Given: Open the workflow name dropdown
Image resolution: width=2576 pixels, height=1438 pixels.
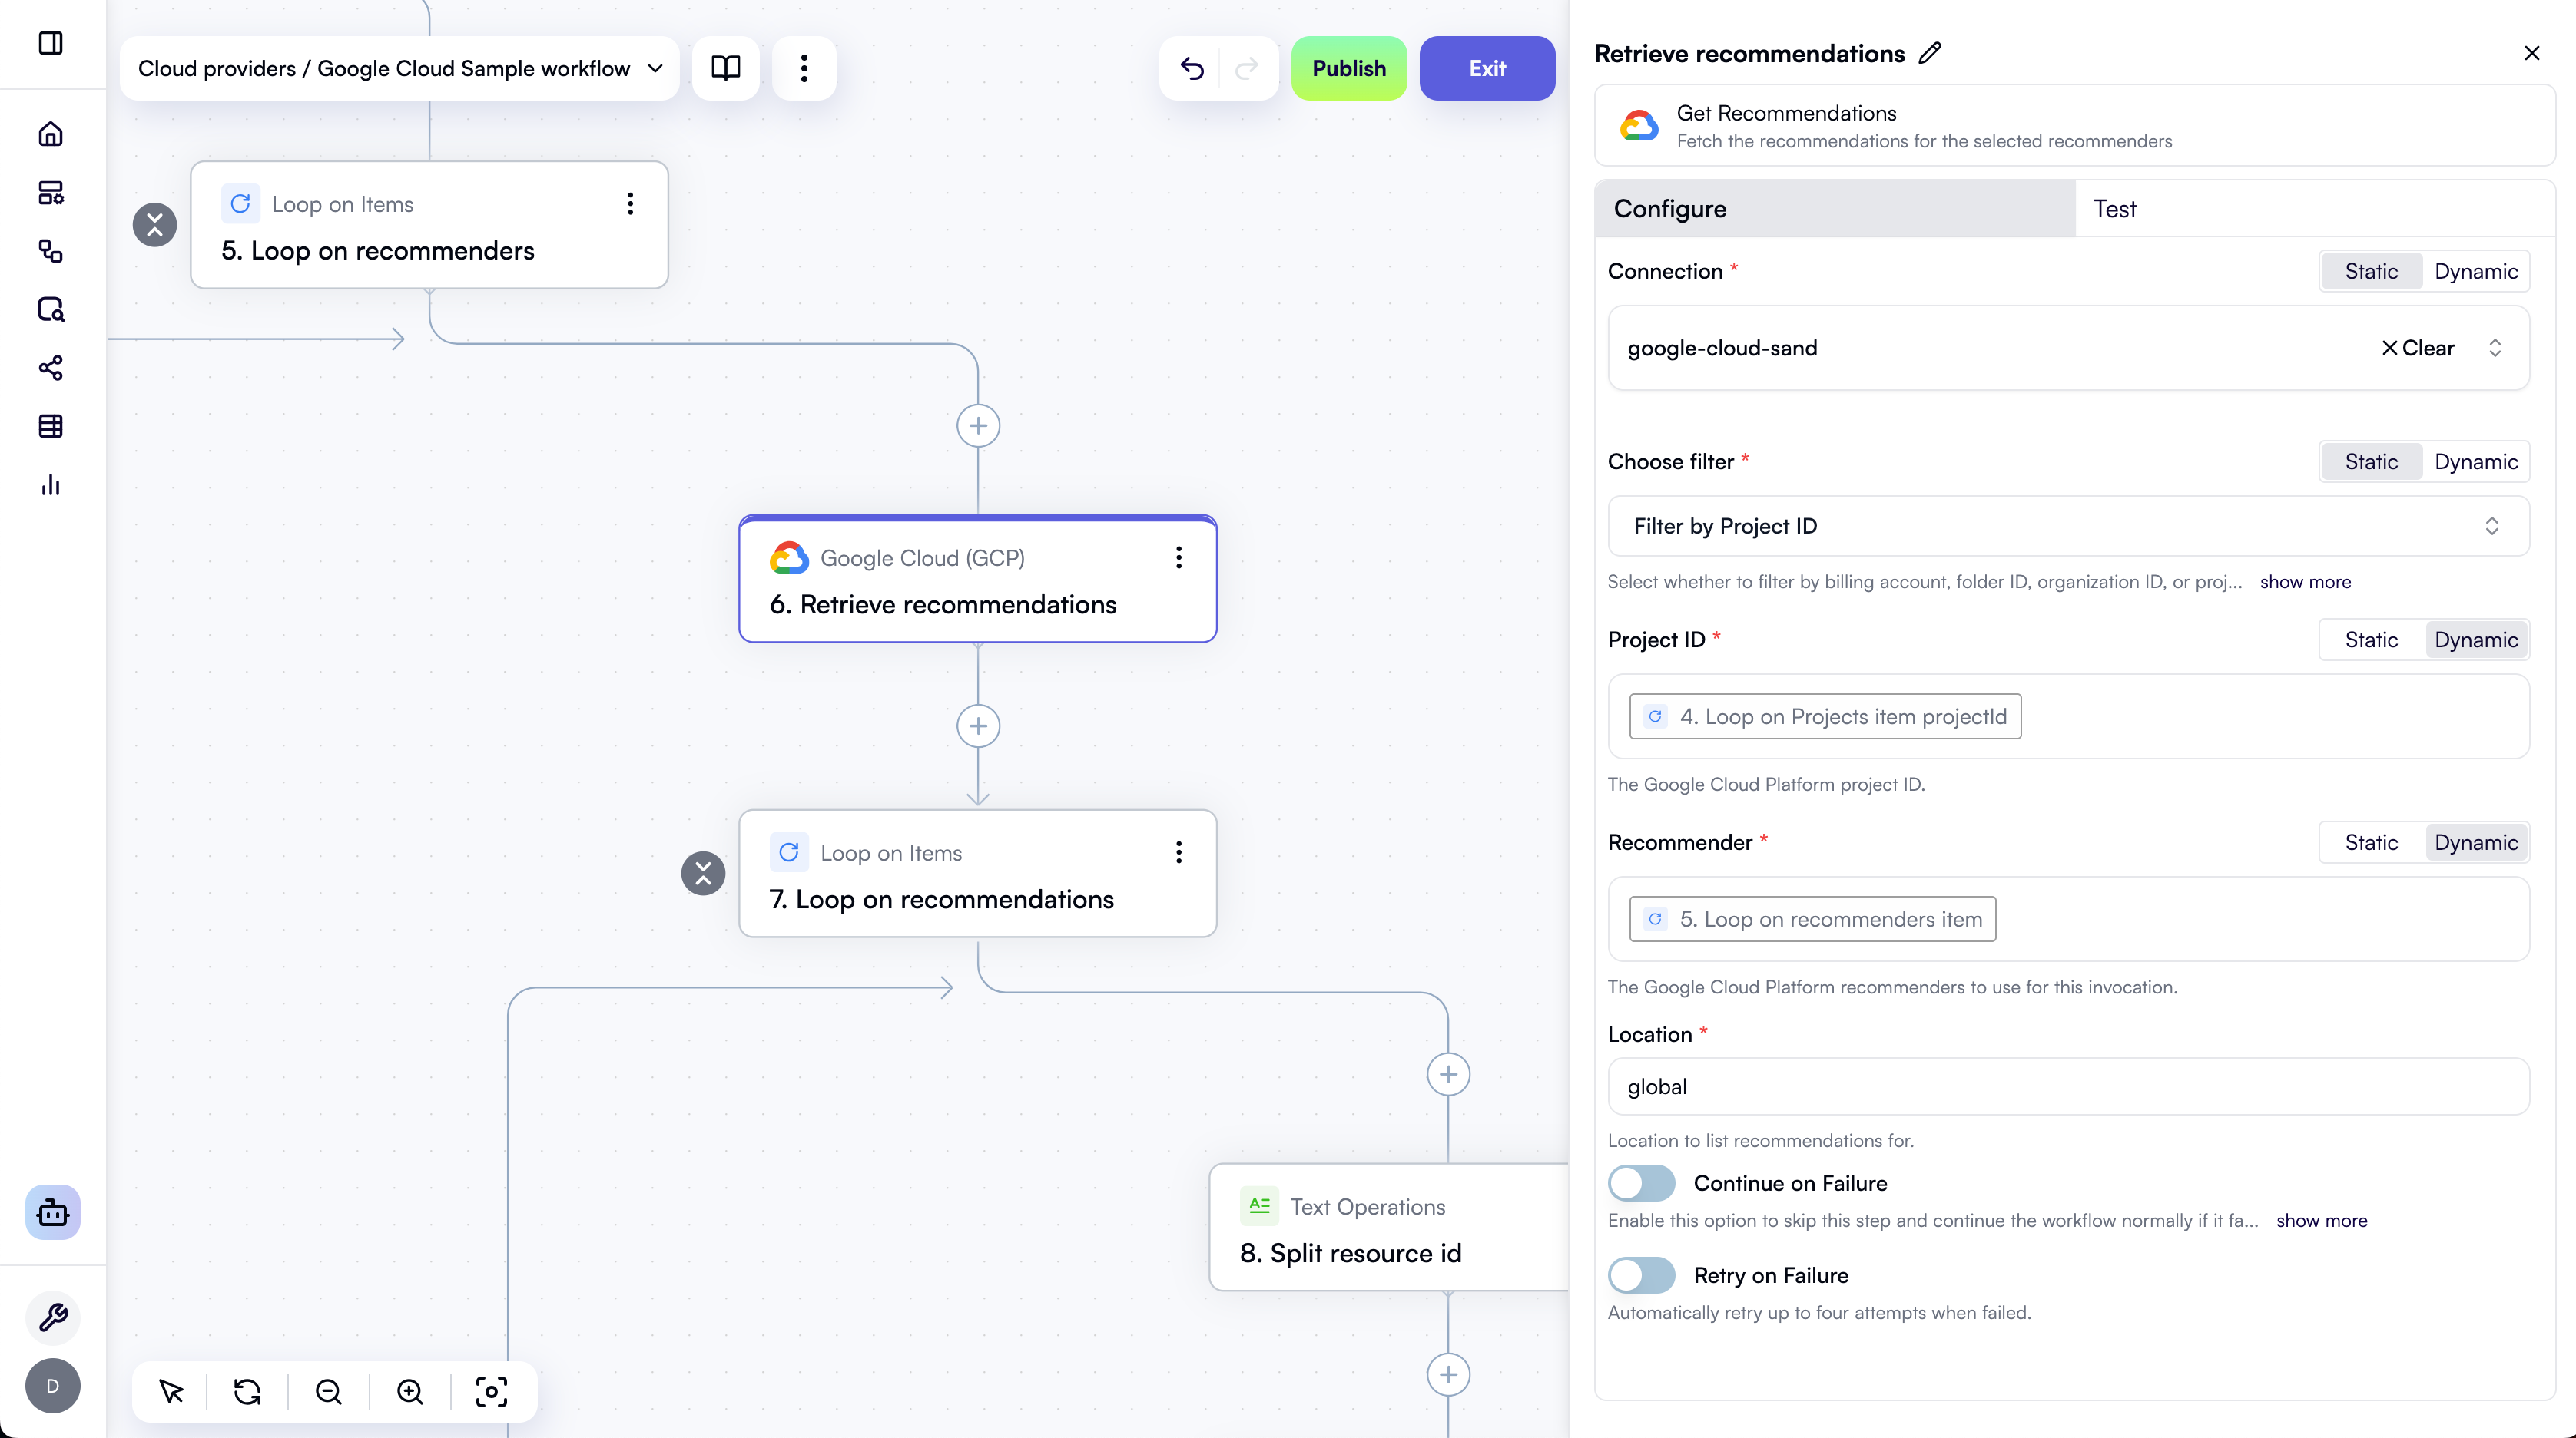Looking at the screenshot, I should tap(655, 68).
